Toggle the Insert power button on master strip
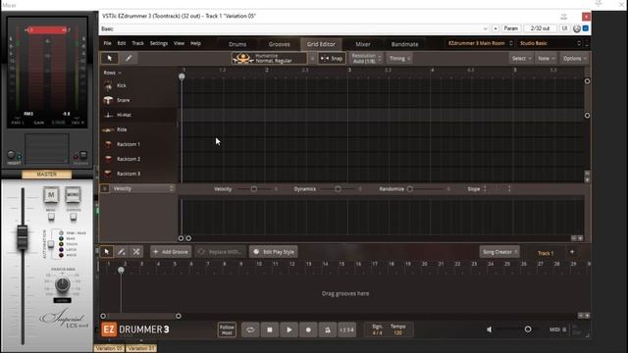Image resolution: width=628 pixels, height=353 pixels. click(x=11, y=155)
